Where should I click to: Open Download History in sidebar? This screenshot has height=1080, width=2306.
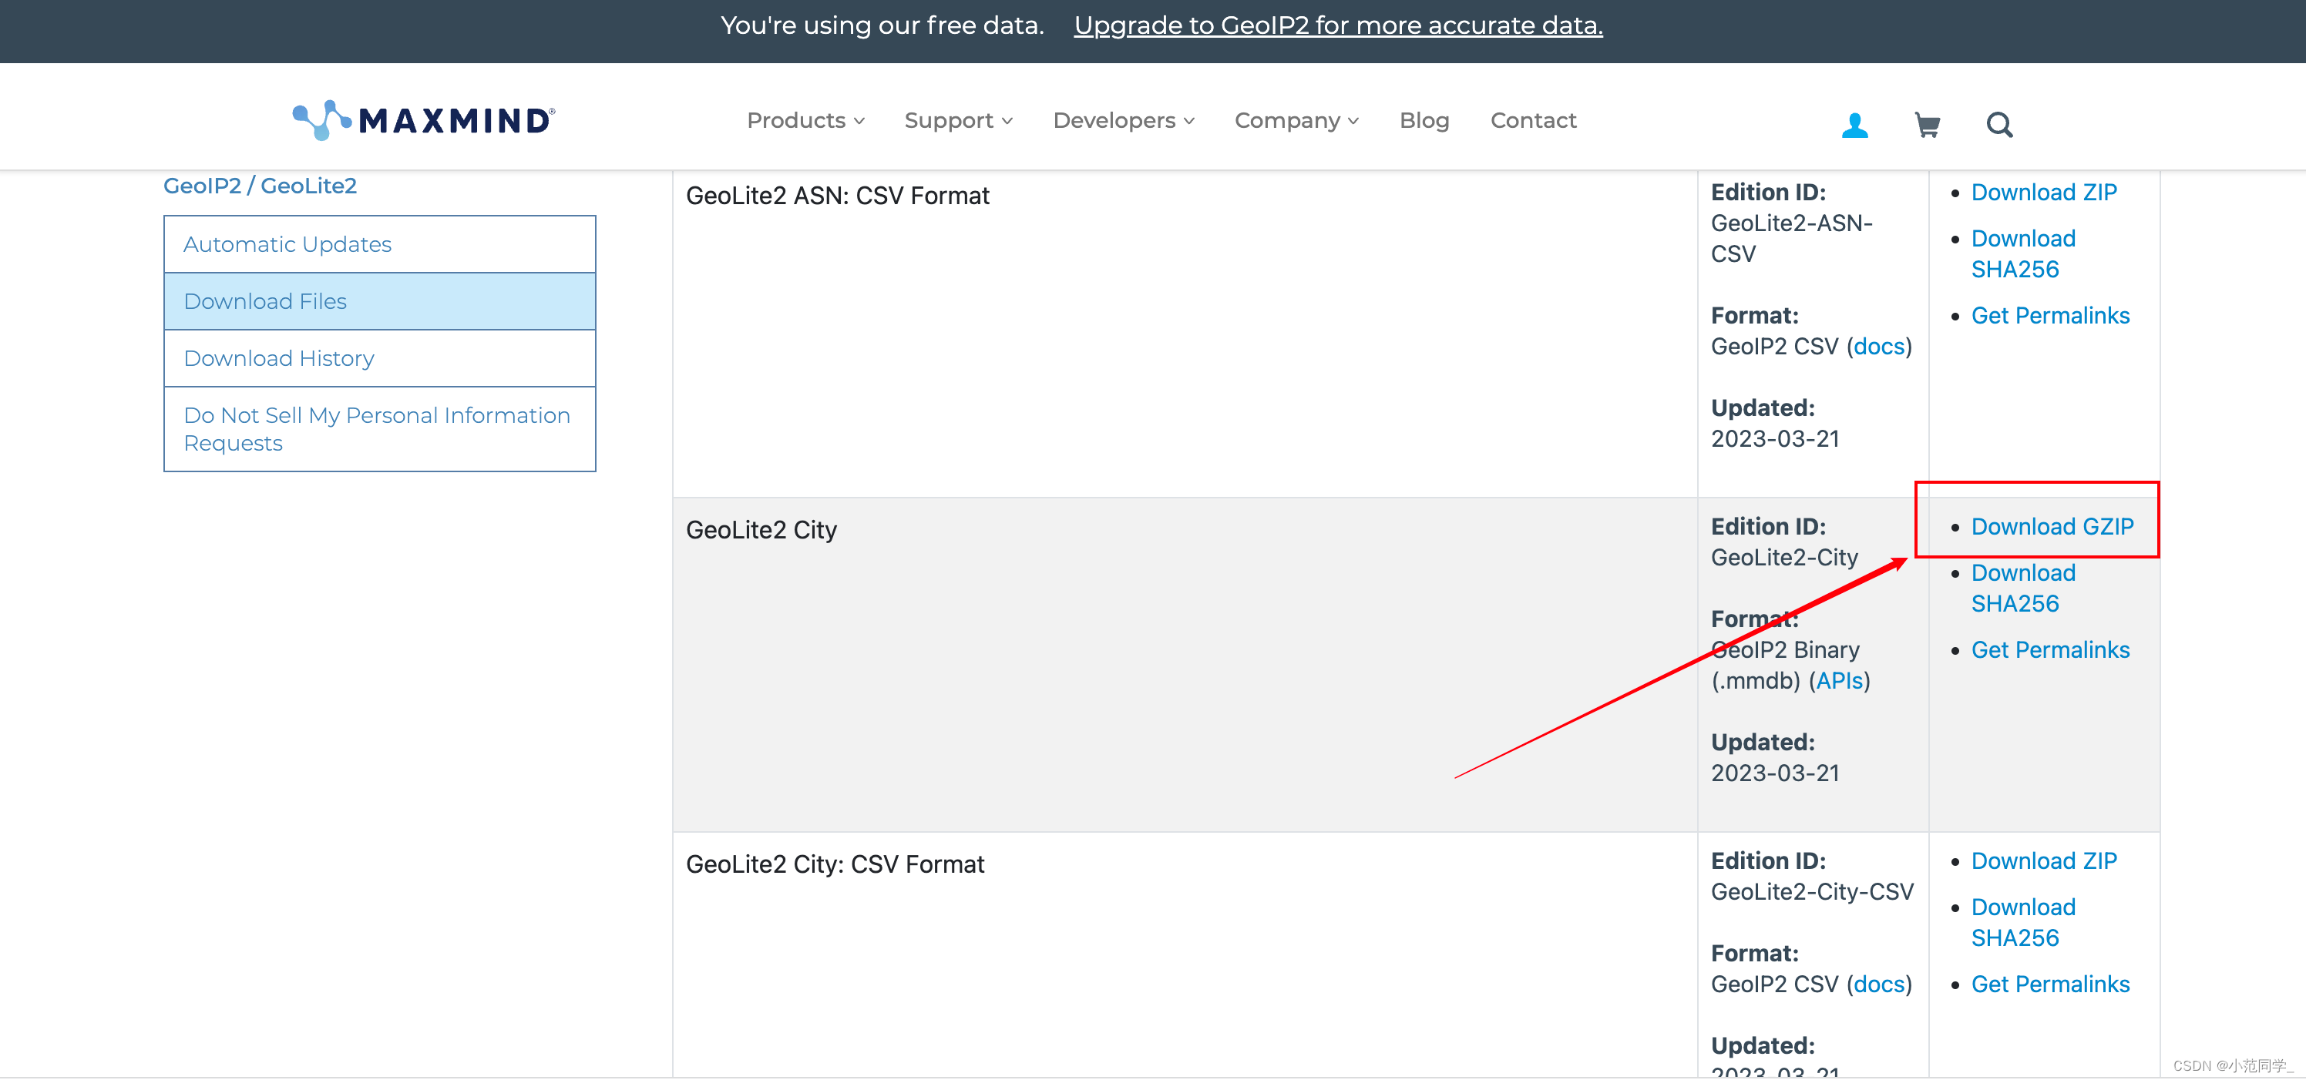tap(278, 358)
